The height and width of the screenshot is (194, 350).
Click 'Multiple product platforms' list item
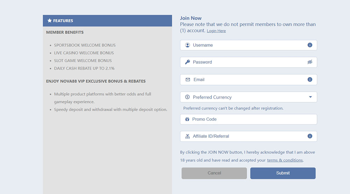click(103, 98)
